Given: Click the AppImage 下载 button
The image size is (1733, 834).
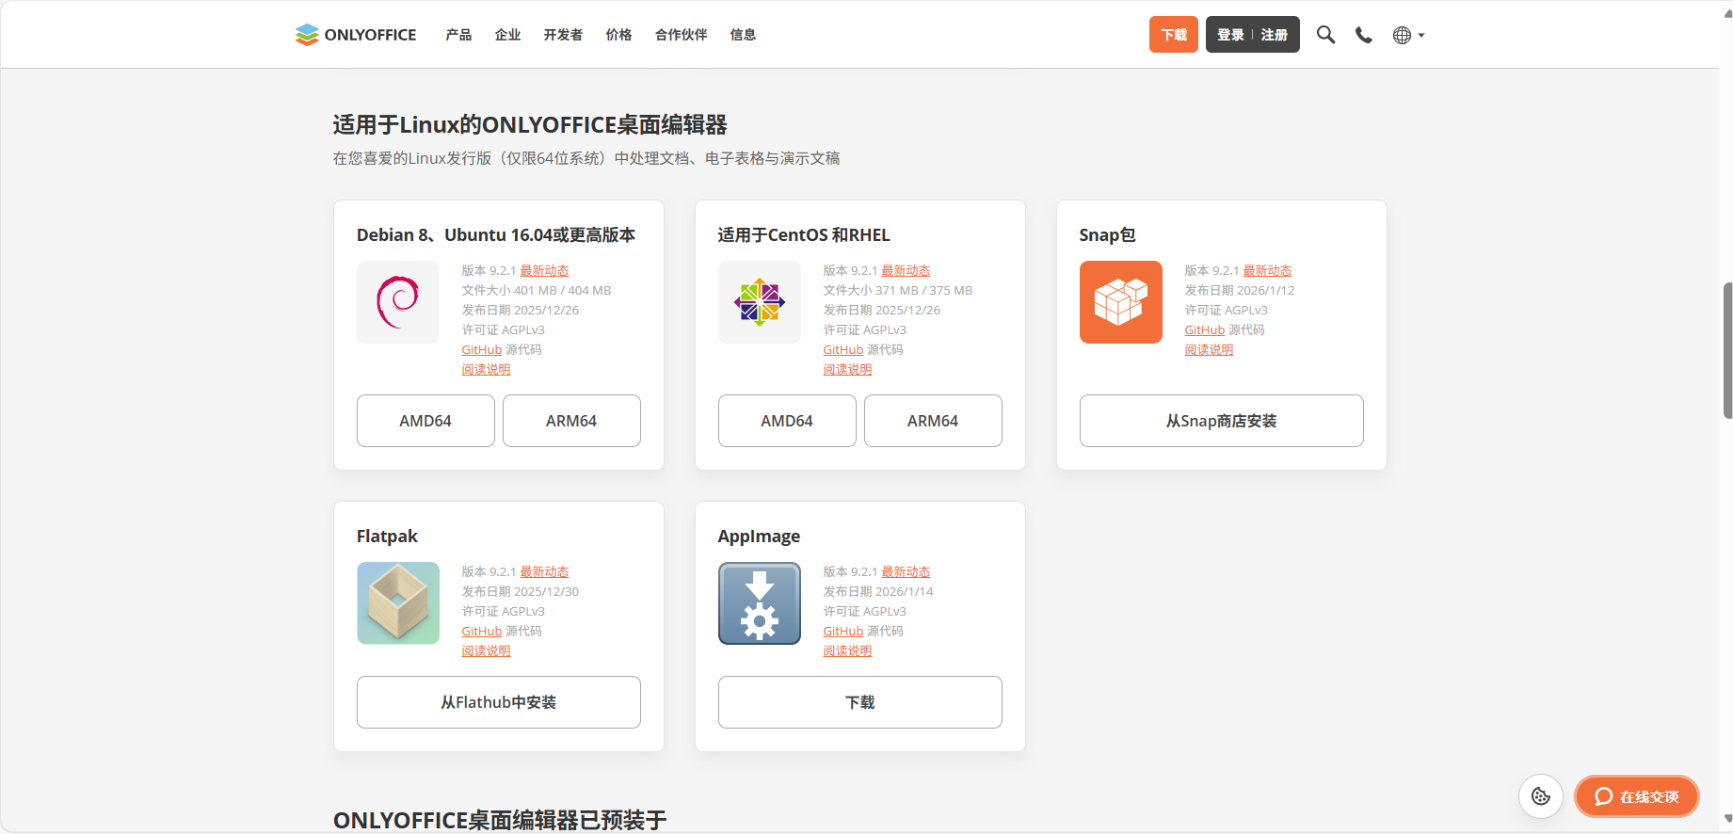Looking at the screenshot, I should point(860,702).
